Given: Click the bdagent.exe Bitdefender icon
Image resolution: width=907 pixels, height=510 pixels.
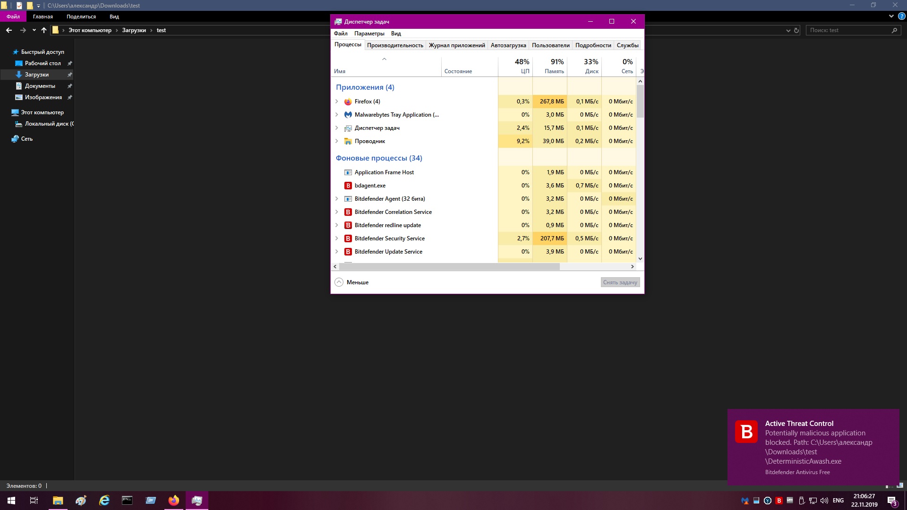Looking at the screenshot, I should coord(348,186).
